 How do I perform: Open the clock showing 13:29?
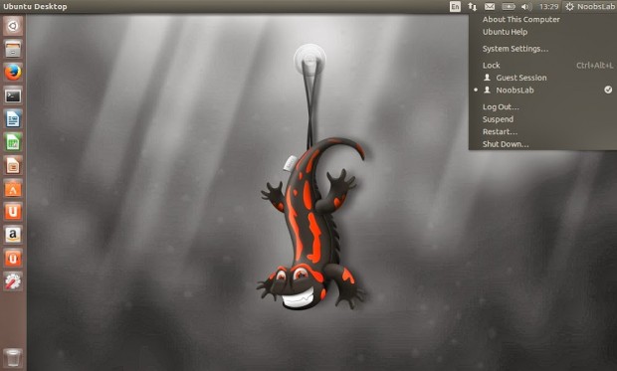tap(548, 7)
